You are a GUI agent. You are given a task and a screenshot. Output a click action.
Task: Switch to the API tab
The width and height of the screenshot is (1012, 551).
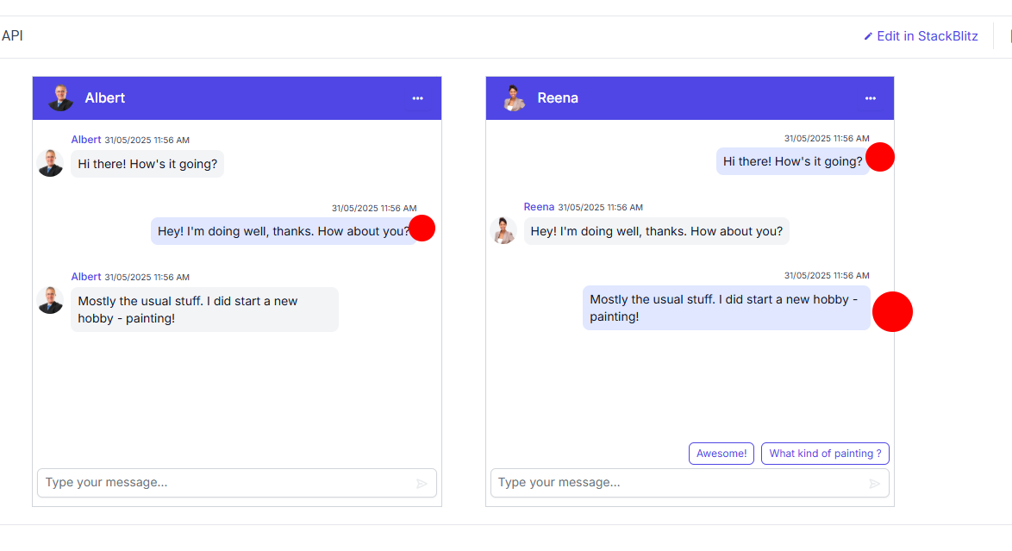[x=11, y=35]
